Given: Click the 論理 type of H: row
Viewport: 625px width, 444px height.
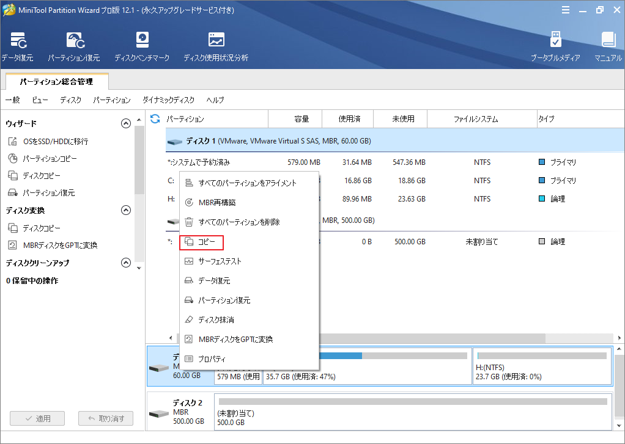Looking at the screenshot, I should [x=558, y=199].
